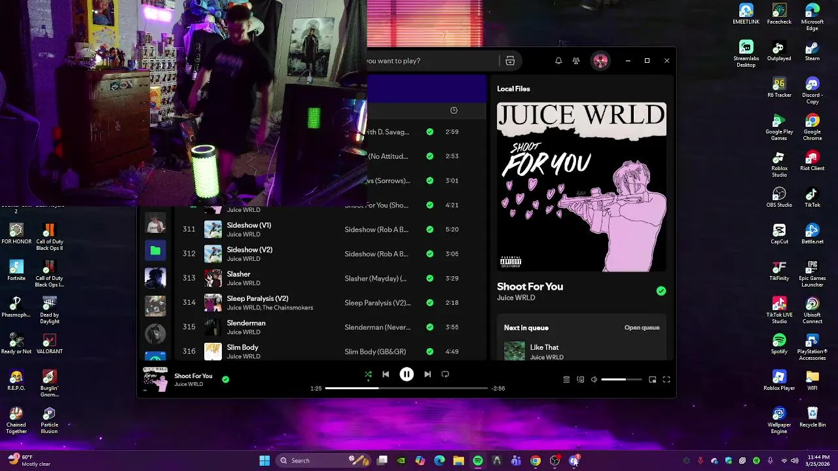Open Steam desktop shortcut
838x471 pixels.
812,51
